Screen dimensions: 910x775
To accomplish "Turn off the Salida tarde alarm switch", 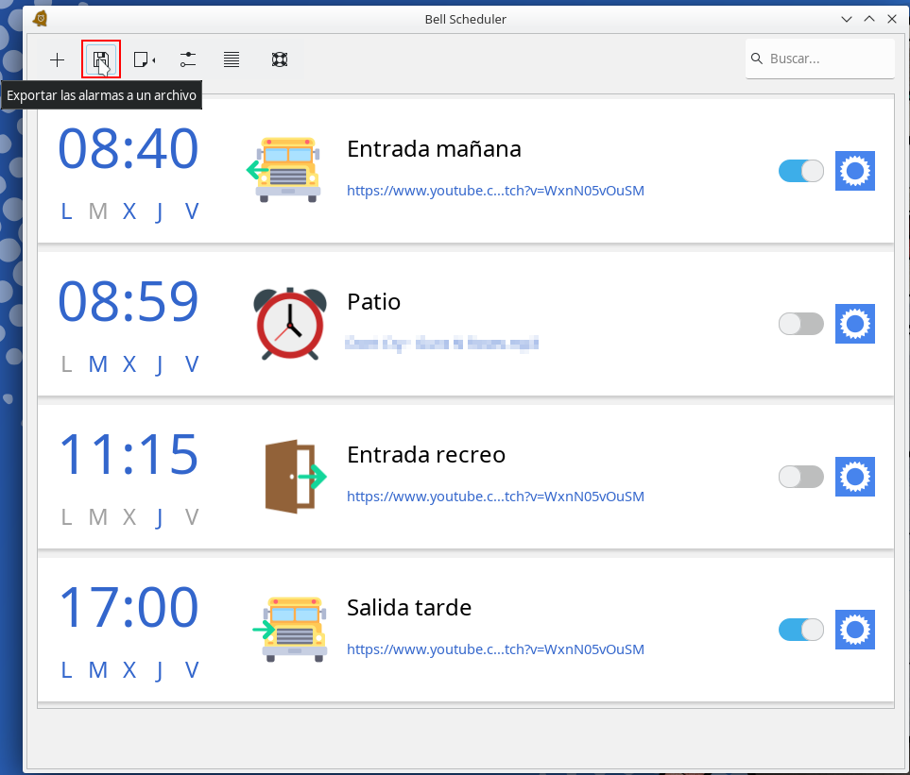I will click(x=800, y=630).
